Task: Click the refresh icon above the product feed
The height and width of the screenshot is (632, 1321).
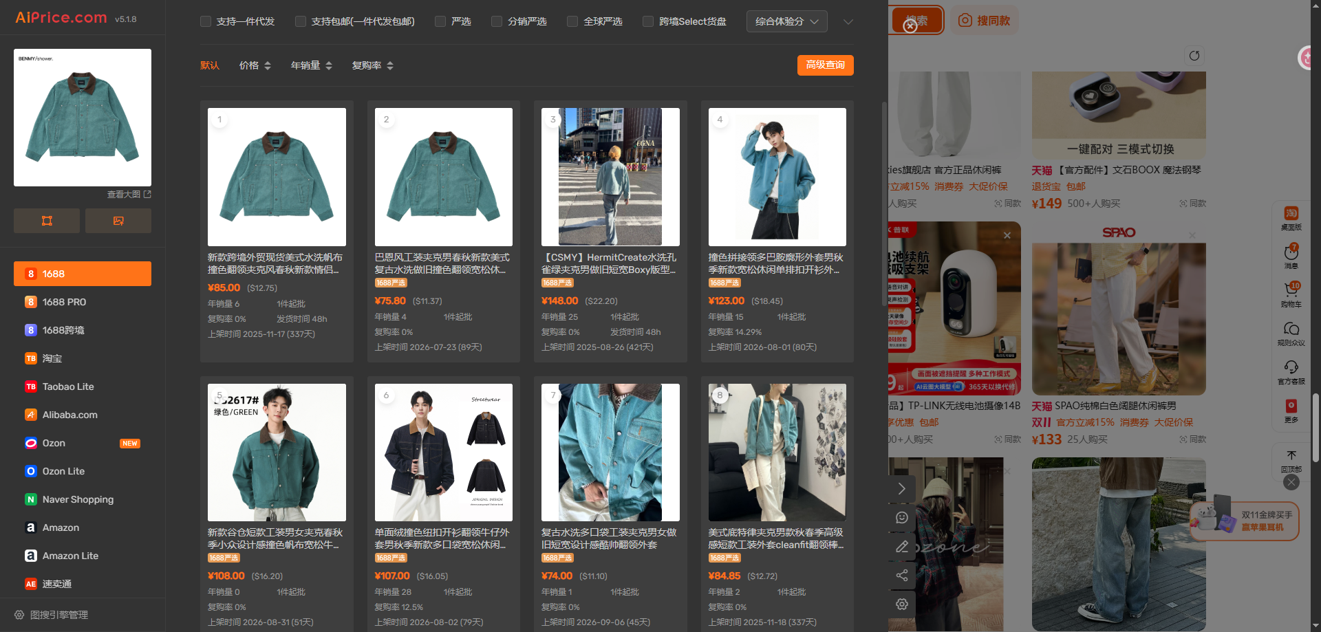Action: 1194,56
